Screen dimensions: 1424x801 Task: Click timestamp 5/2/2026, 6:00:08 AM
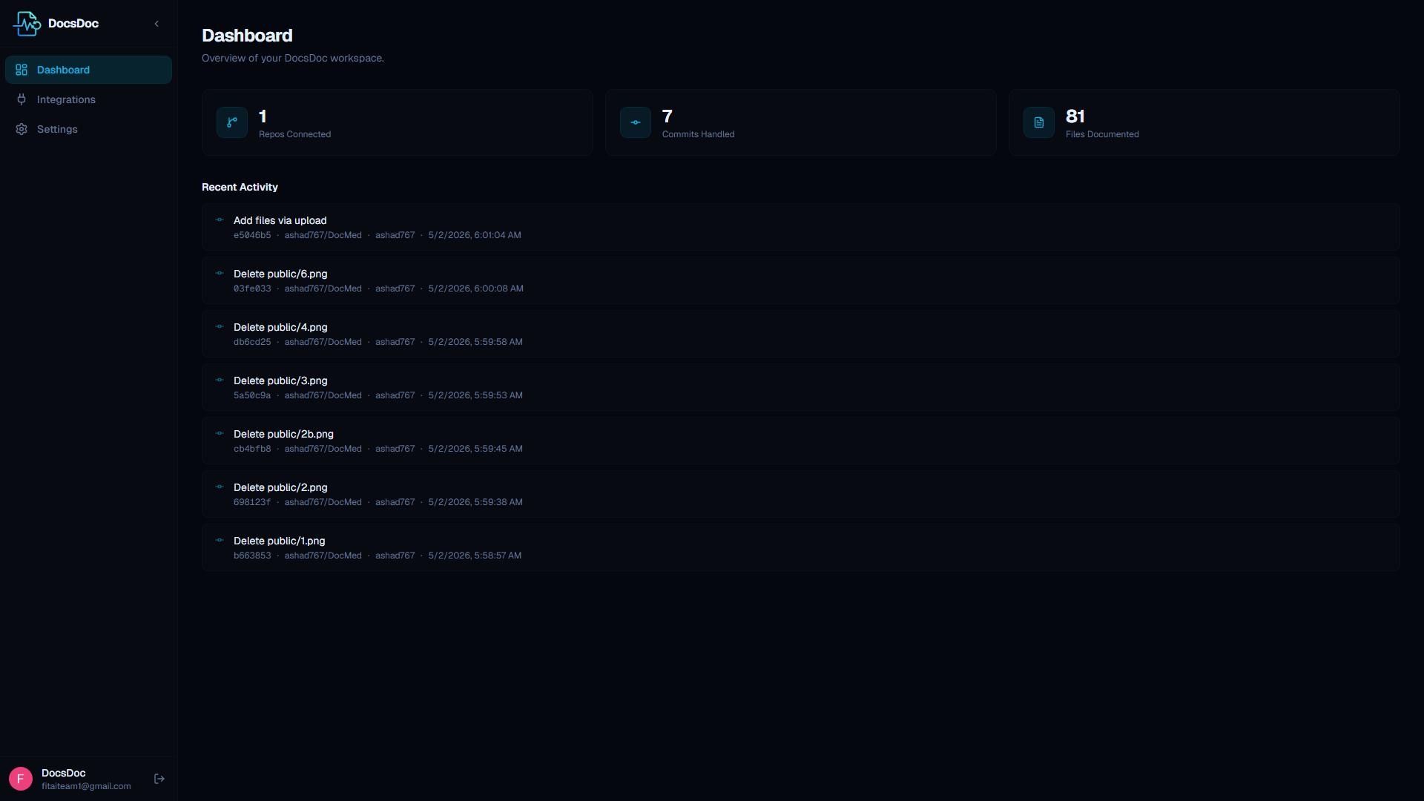(475, 289)
